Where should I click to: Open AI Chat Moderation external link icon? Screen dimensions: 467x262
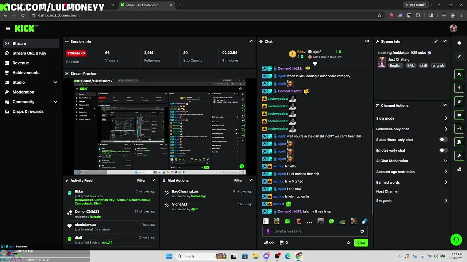[x=446, y=161]
